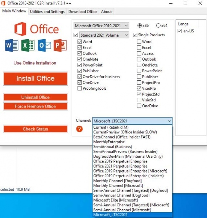Toggle the Standard 2021 Volume suite checkbox

click(76, 35)
